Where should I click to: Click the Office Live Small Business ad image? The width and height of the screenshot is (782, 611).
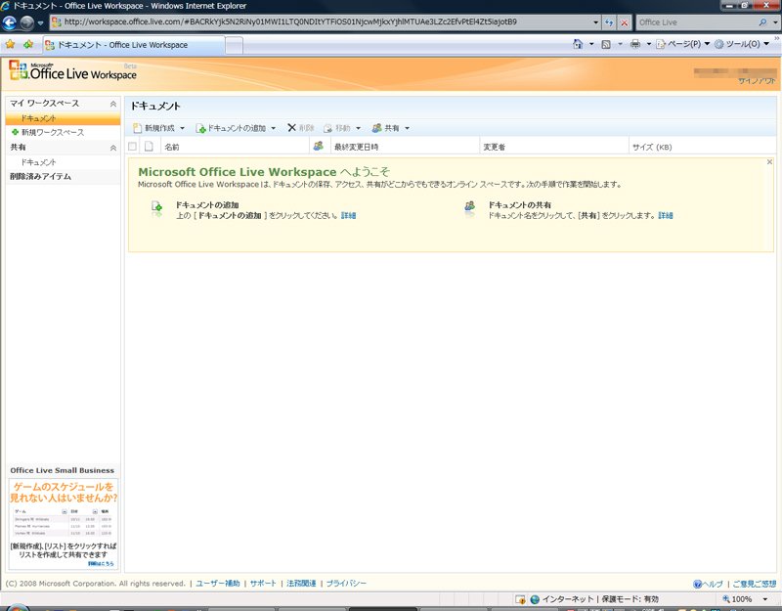coord(64,524)
